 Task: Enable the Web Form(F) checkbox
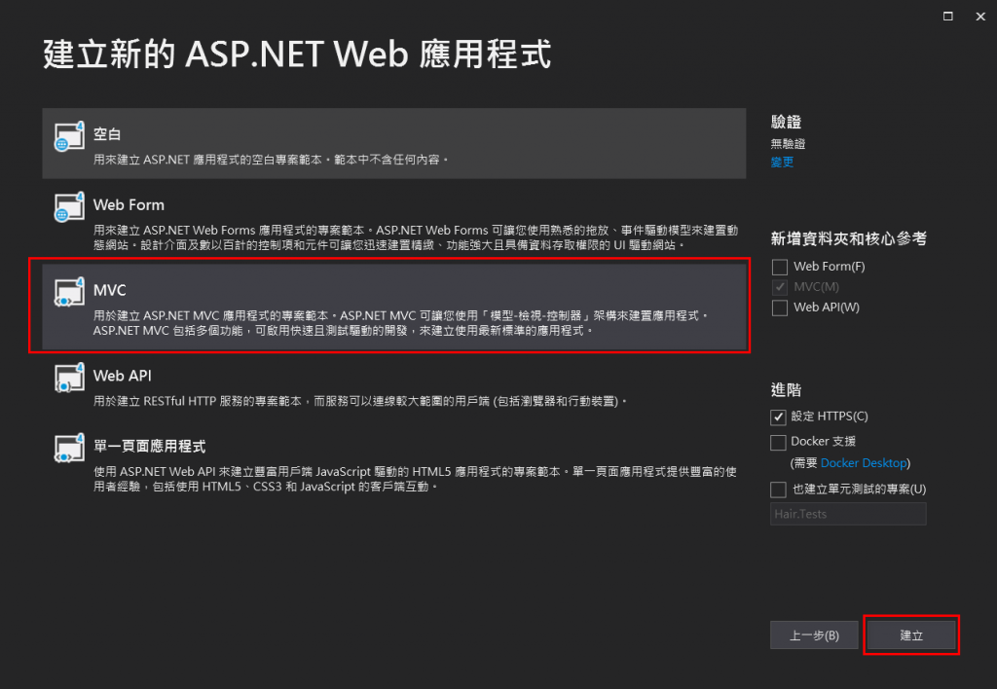point(780,267)
